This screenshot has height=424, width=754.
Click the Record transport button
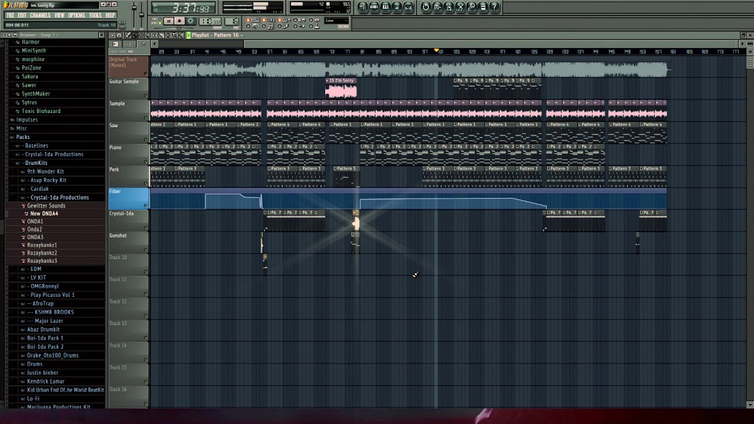pos(190,21)
